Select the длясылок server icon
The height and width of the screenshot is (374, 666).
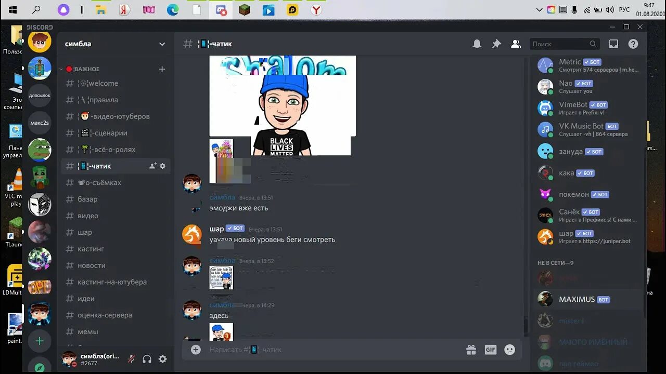coord(40,96)
